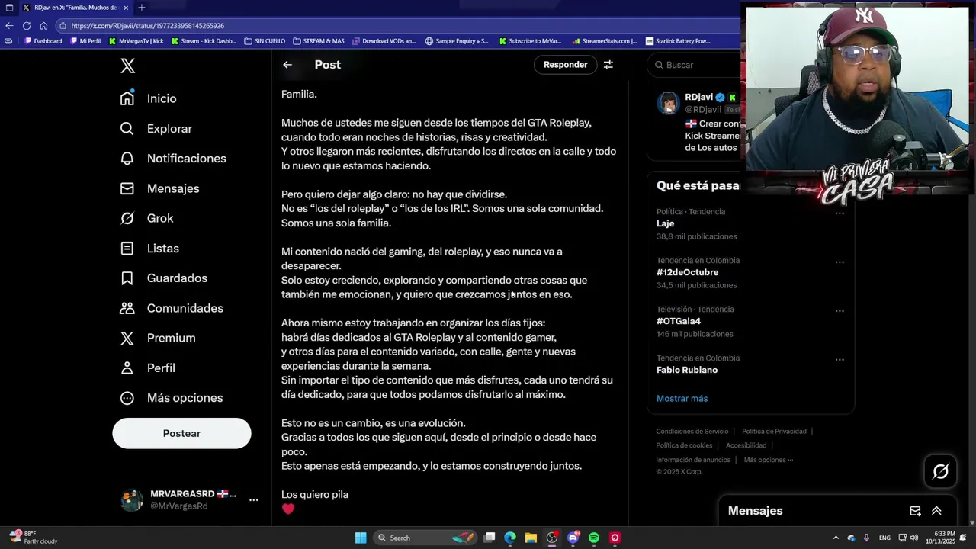The image size is (976, 549).
Task: Go to Inicio in the X sidebar
Action: pos(149,98)
